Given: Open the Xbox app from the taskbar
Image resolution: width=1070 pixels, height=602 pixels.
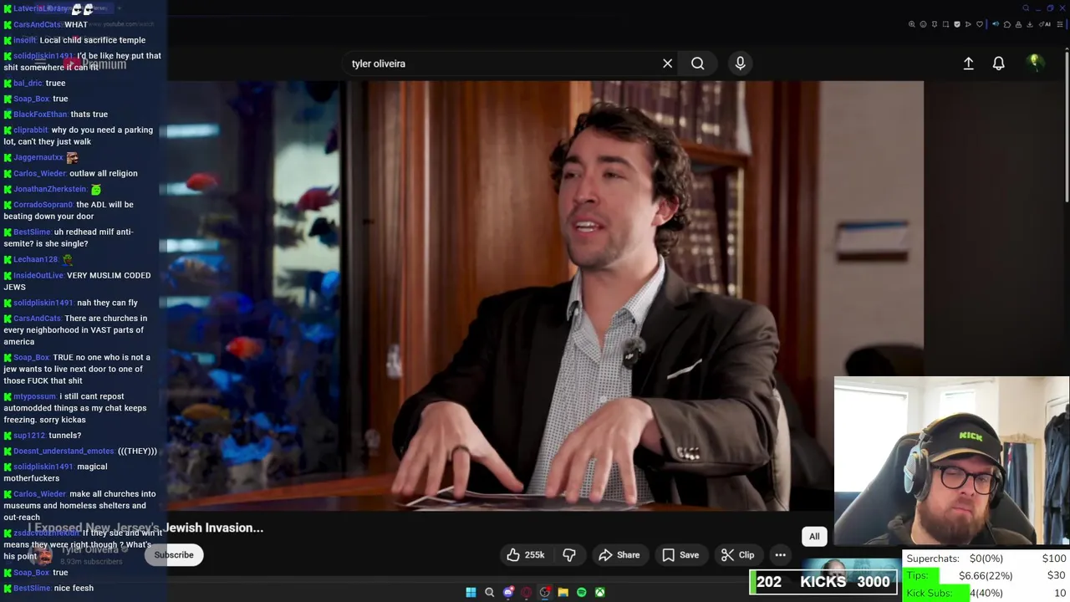Looking at the screenshot, I should pos(600,592).
